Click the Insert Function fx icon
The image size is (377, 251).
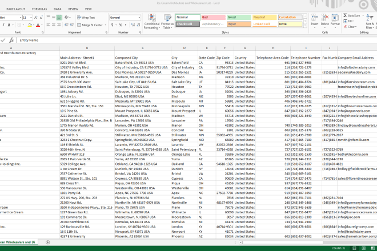click(x=11, y=41)
